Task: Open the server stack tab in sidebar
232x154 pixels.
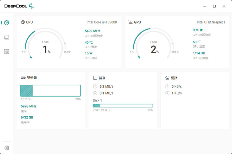Action: [x=7, y=51]
